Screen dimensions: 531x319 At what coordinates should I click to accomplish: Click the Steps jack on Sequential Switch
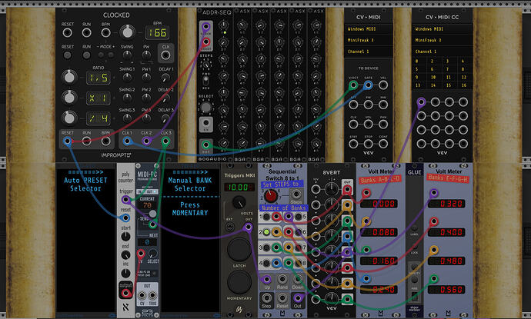296,194
